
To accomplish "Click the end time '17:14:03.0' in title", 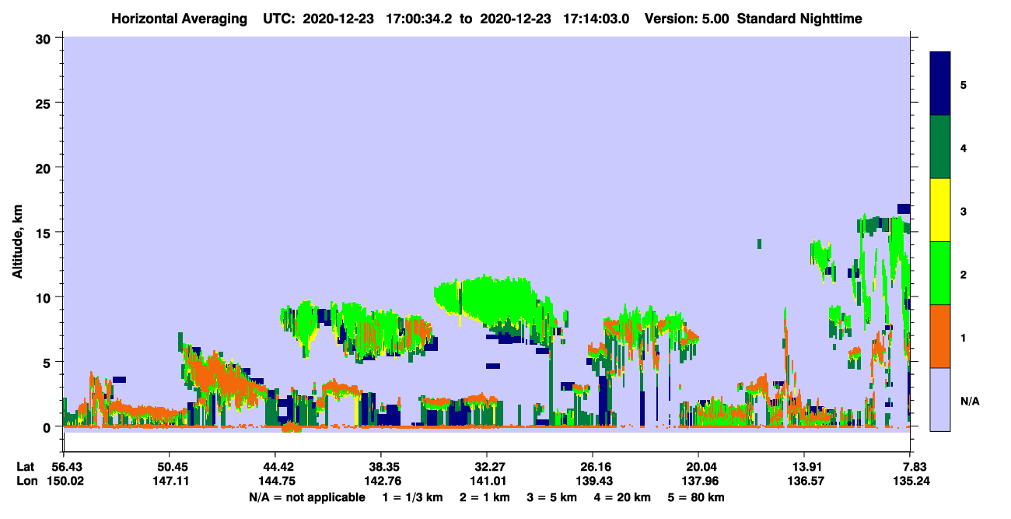I will [596, 19].
